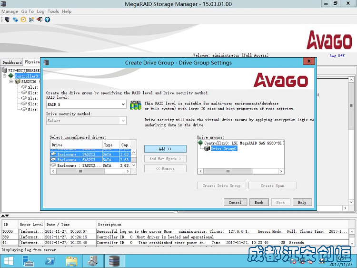Click scroll left arrow in Drive groups panel
Screen dimensions: 357x268
[200, 171]
